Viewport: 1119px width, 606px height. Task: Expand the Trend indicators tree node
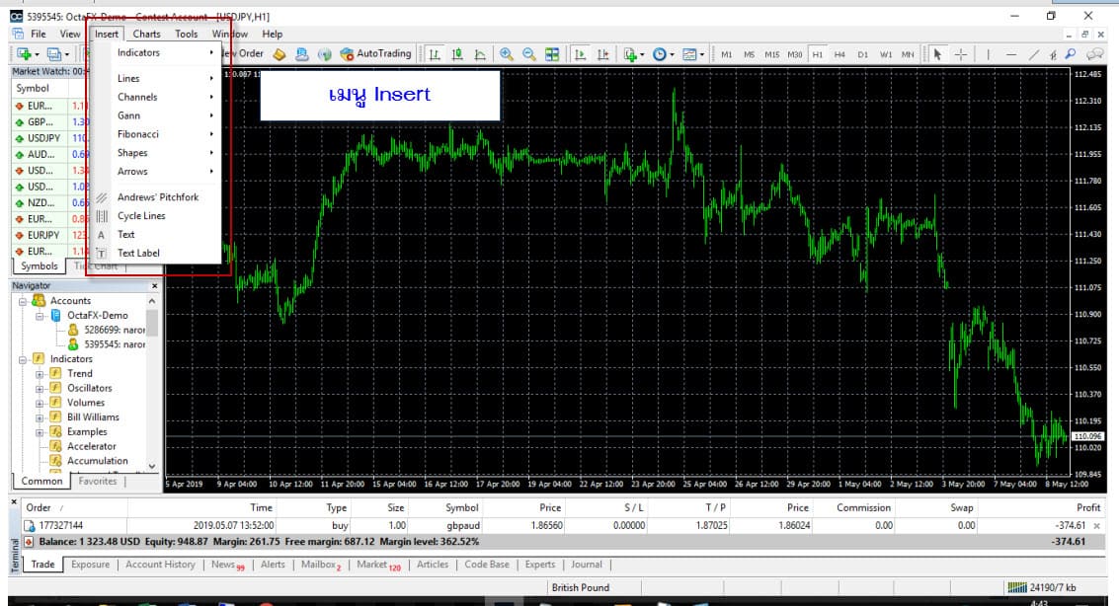40,374
